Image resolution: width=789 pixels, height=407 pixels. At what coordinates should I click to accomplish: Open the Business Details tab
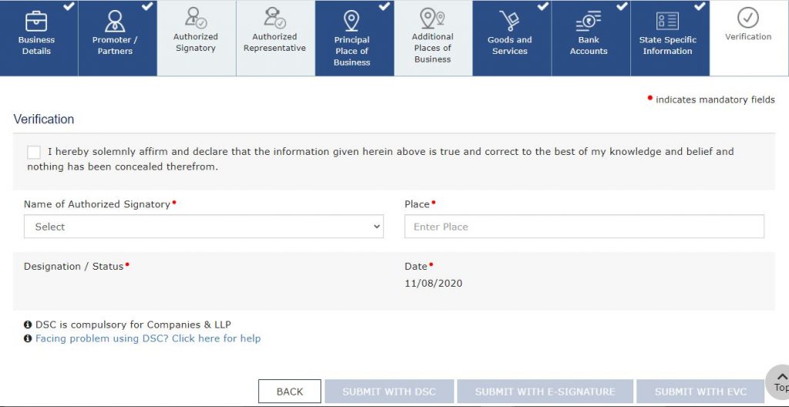(x=39, y=39)
